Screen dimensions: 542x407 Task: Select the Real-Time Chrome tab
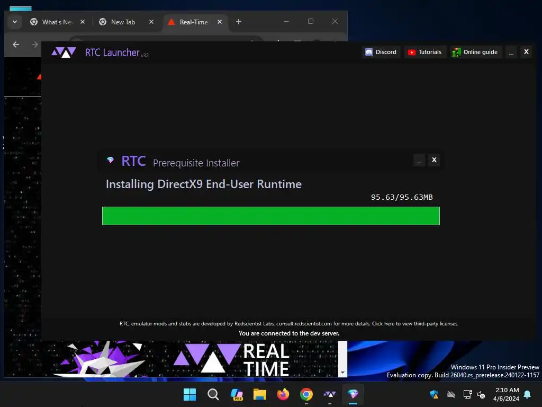194,22
